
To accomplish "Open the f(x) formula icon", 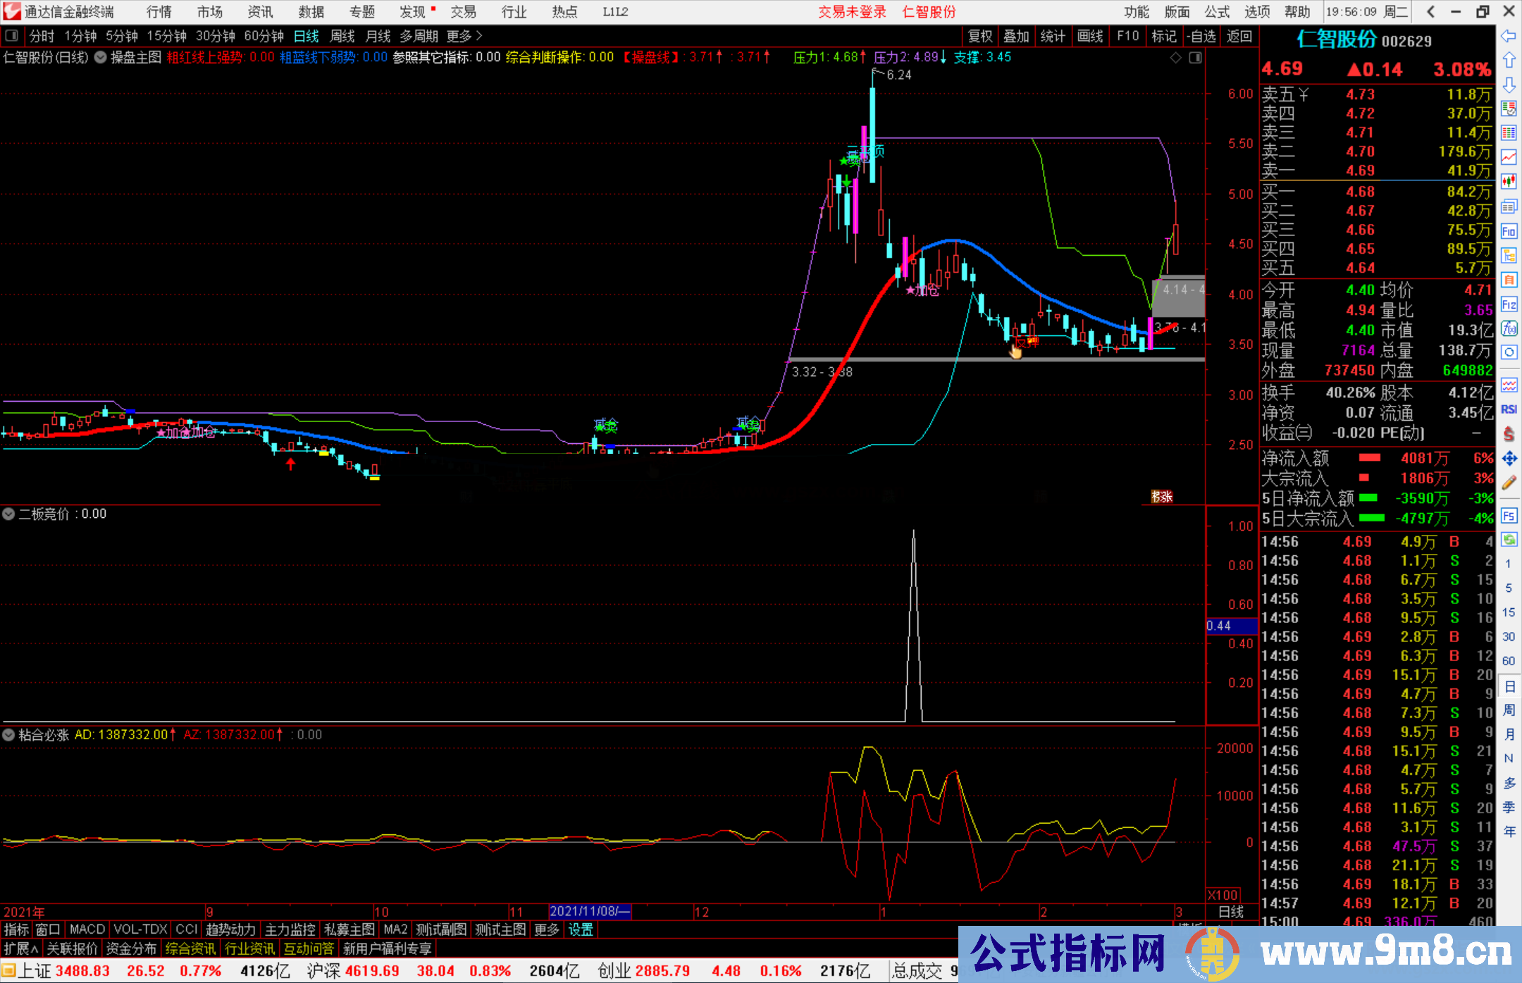I will [x=1509, y=328].
